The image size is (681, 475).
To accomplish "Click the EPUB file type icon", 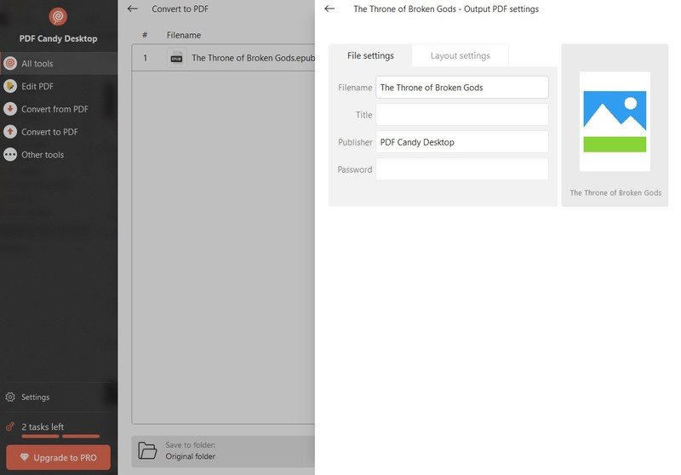I will (x=176, y=58).
